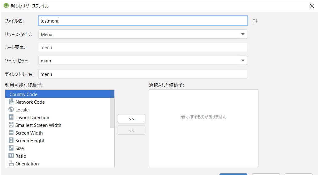The height and width of the screenshot is (175, 318).
Task: Click the >> add qualifier button
Action: [132, 119]
